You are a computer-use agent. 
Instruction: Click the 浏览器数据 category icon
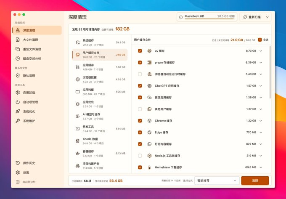(x=78, y=80)
